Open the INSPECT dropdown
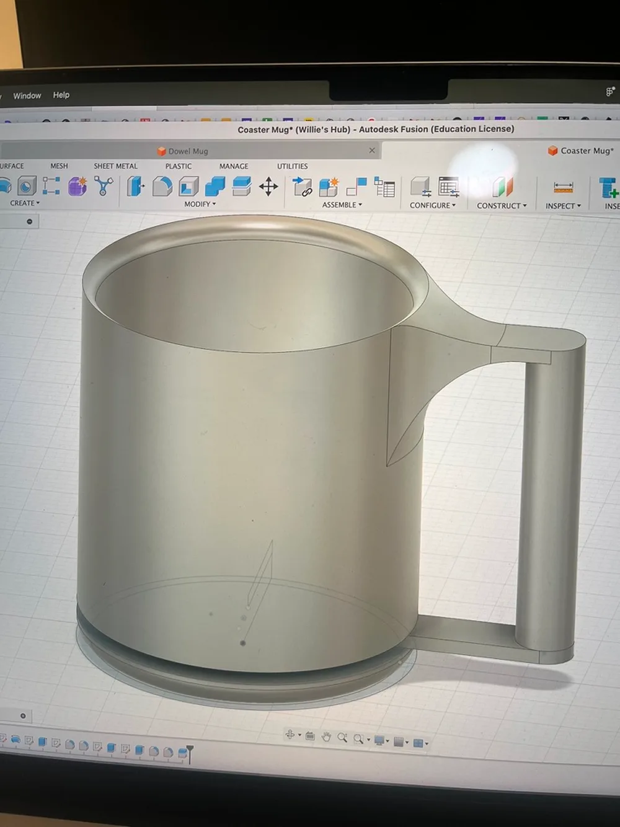Screen dimensions: 620x827 point(563,206)
